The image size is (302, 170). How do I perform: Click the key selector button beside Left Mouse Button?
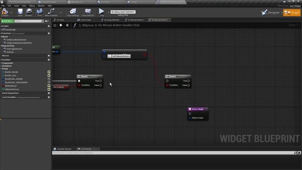pyautogui.click(x=109, y=56)
